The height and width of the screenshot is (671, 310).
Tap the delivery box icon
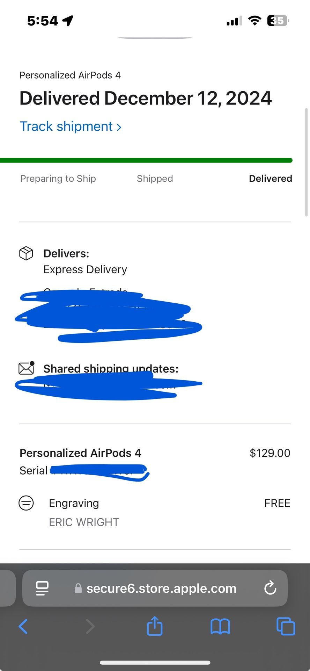point(26,253)
